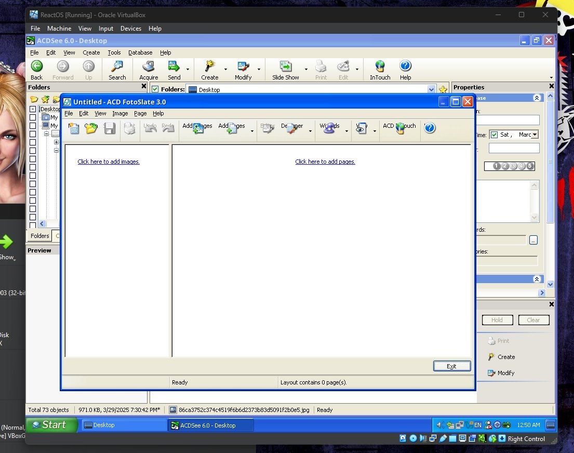Open the Wizards dropdown arrow
Viewport: 574px width, 453px height.
(x=346, y=131)
